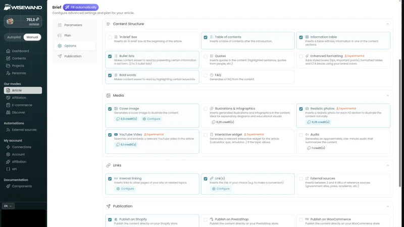404x227 pixels.
Task: Click the YouTube Video icon
Action: click(x=116, y=134)
